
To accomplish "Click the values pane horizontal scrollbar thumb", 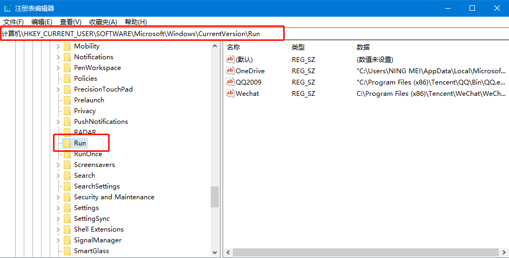I will tap(365, 252).
